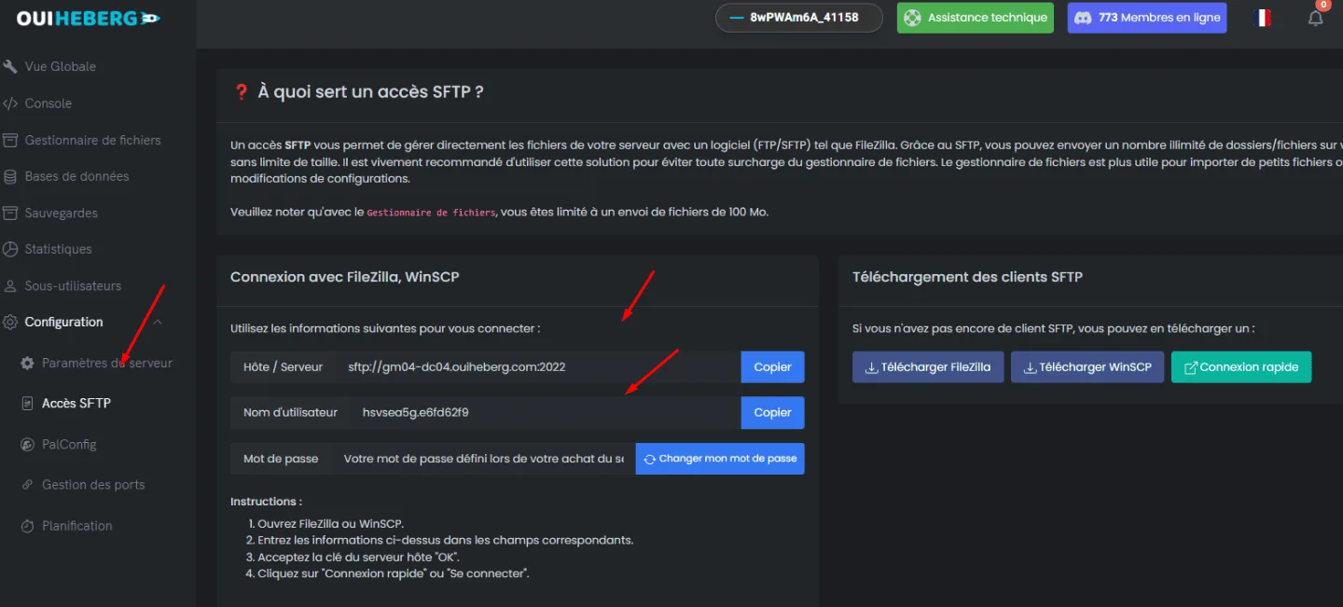Screen dimensions: 1343x607
Task: Click Changer mon mot de passe
Action: click(x=719, y=459)
